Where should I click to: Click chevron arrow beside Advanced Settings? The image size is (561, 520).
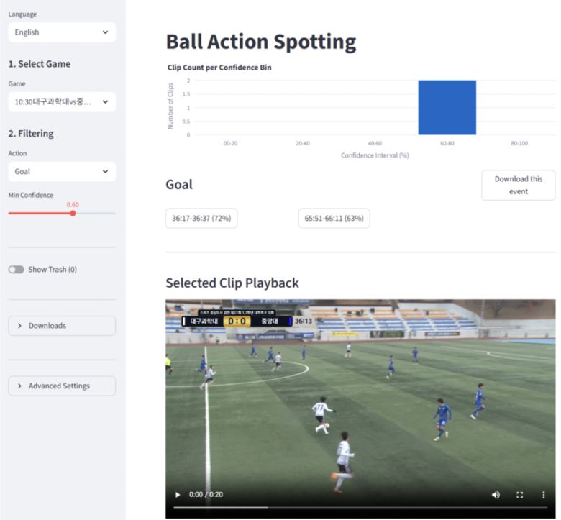point(19,386)
